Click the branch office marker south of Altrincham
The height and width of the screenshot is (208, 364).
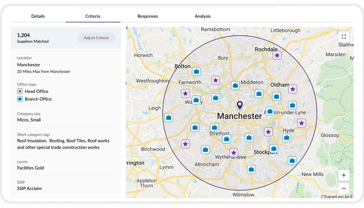pos(251,169)
